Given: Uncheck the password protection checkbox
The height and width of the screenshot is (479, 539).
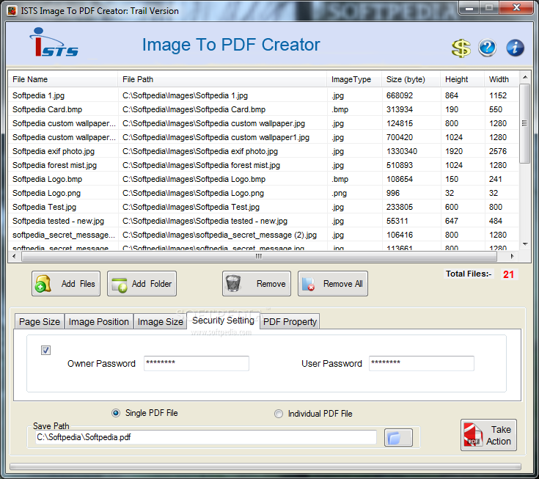Looking at the screenshot, I should click(x=45, y=350).
